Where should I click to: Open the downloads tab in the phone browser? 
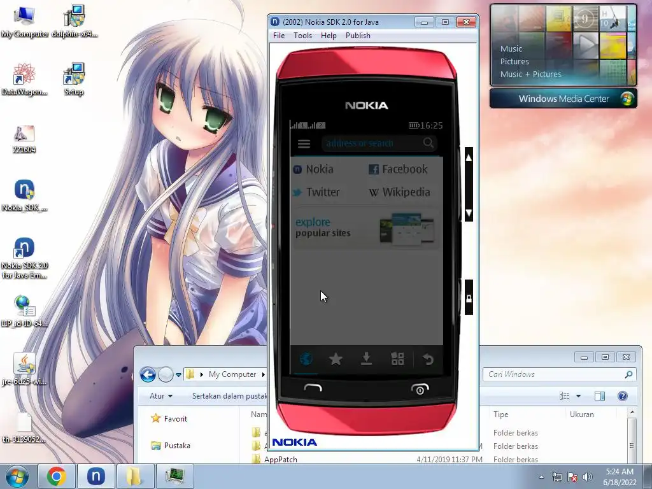click(366, 358)
